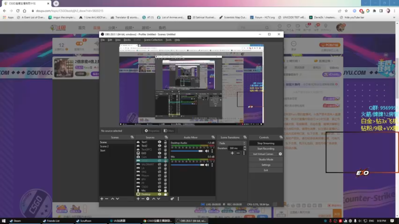Show the VALORANT source via eye icon
The height and width of the screenshot is (224, 399).
point(160,164)
